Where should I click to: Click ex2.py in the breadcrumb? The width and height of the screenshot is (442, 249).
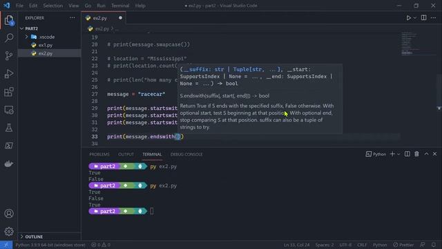[x=102, y=29]
